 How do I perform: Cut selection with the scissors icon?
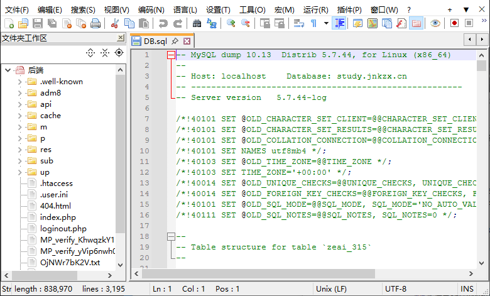pos(115,23)
